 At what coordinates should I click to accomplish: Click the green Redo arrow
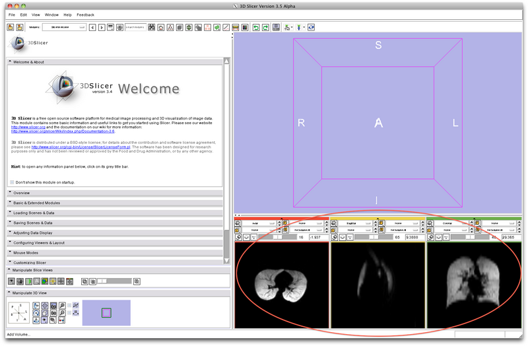tap(265, 28)
